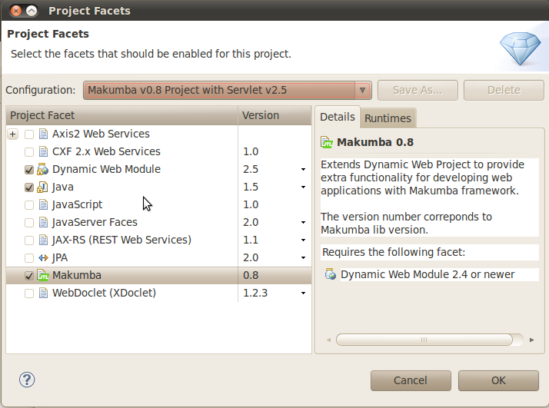The image size is (549, 408).
Task: Open the JPA version dropdown arrow
Action: point(303,258)
